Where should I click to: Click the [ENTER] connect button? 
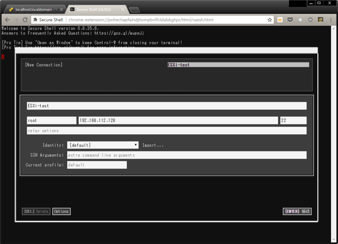297,211
